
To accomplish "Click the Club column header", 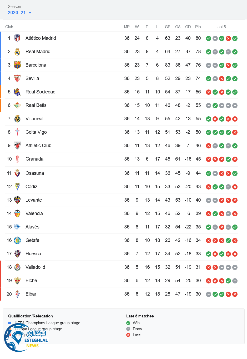I will pyautogui.click(x=9, y=27).
